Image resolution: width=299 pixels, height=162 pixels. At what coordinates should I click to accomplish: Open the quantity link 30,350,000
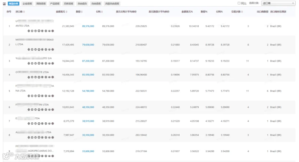(x=88, y=135)
